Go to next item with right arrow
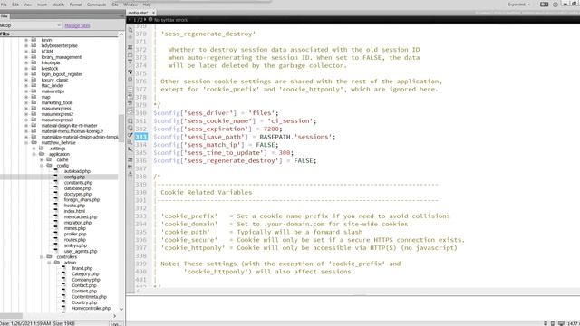 [145, 20]
